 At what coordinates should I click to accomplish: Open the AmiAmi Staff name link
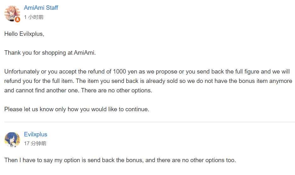tap(41, 8)
